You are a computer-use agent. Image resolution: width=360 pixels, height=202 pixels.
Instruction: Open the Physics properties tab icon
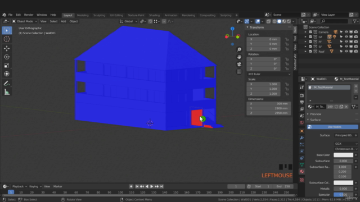pos(301,151)
